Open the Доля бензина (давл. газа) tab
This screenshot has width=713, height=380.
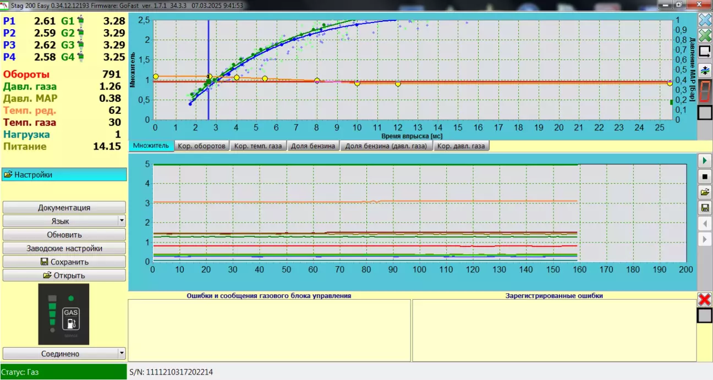coord(387,146)
